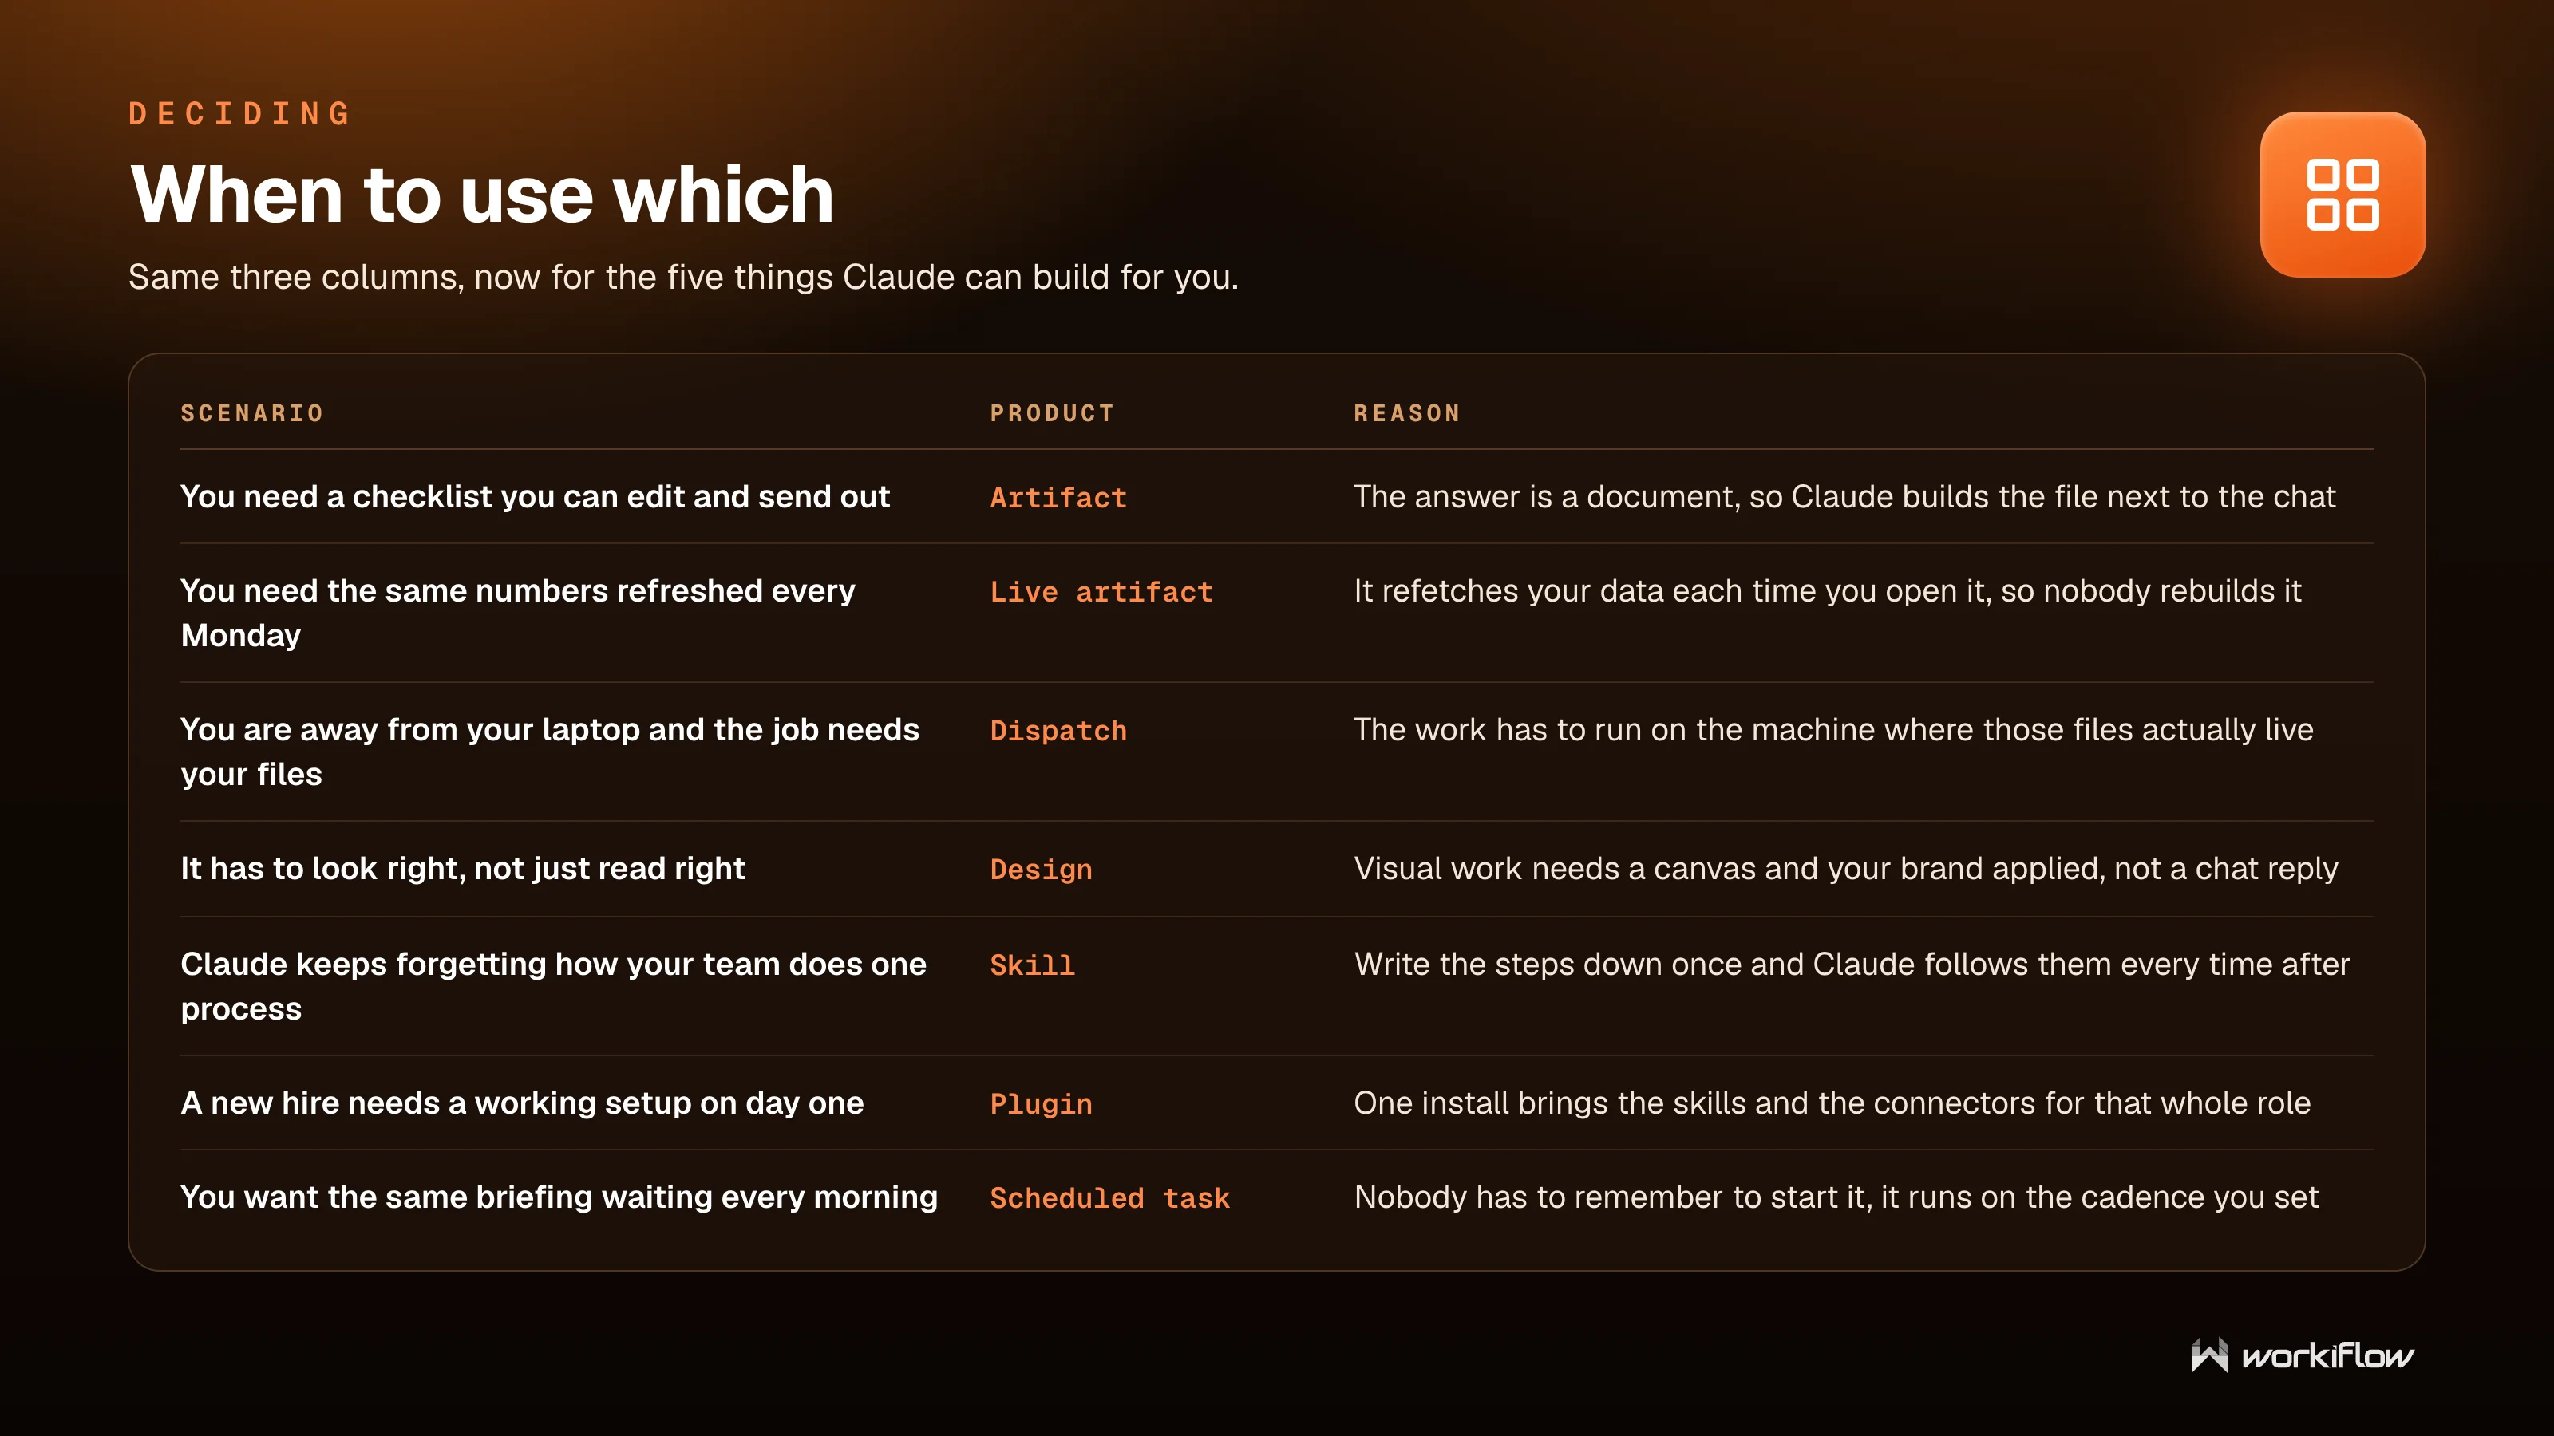
Task: Click the 'Nobody has to remember' reason text
Action: (1835, 1197)
